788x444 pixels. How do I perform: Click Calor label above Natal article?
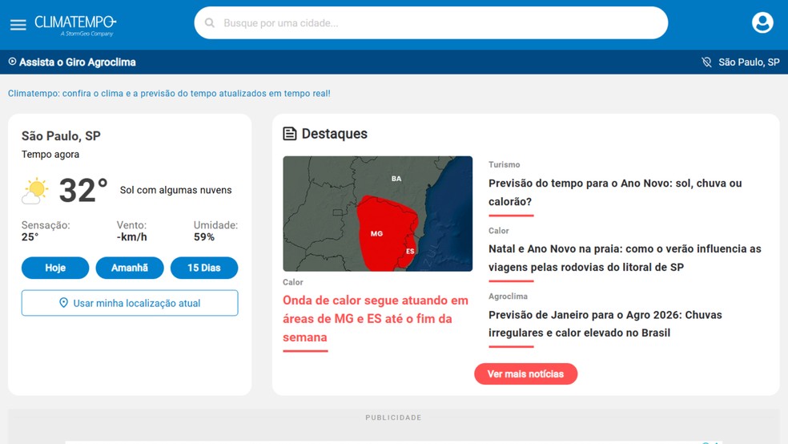(499, 231)
